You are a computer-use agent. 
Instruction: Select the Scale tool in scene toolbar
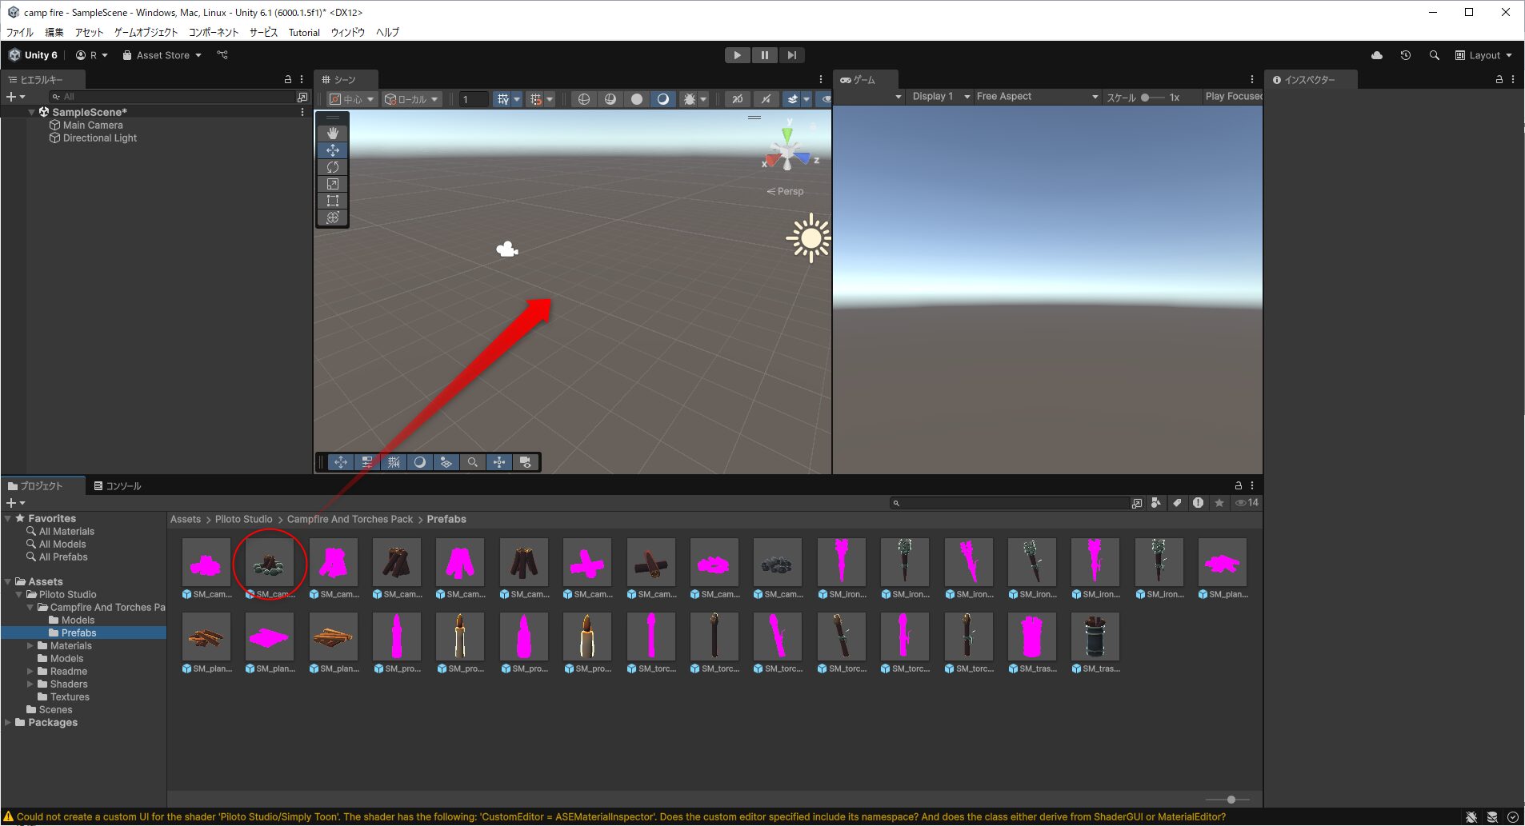pyautogui.click(x=333, y=184)
